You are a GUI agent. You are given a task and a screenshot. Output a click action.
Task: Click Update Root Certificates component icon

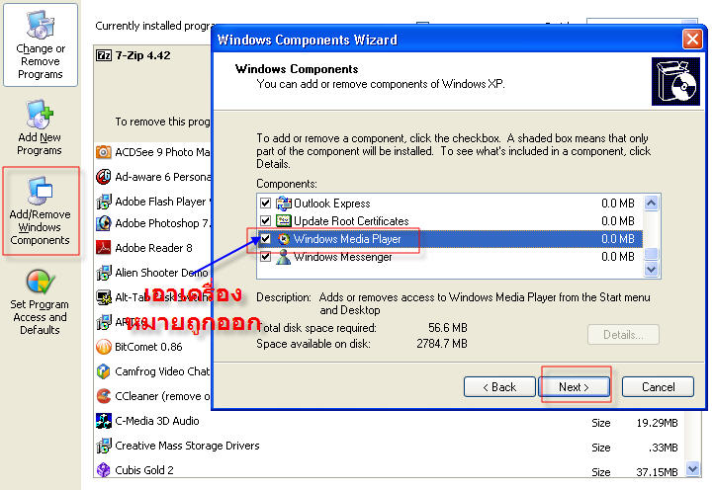point(283,221)
